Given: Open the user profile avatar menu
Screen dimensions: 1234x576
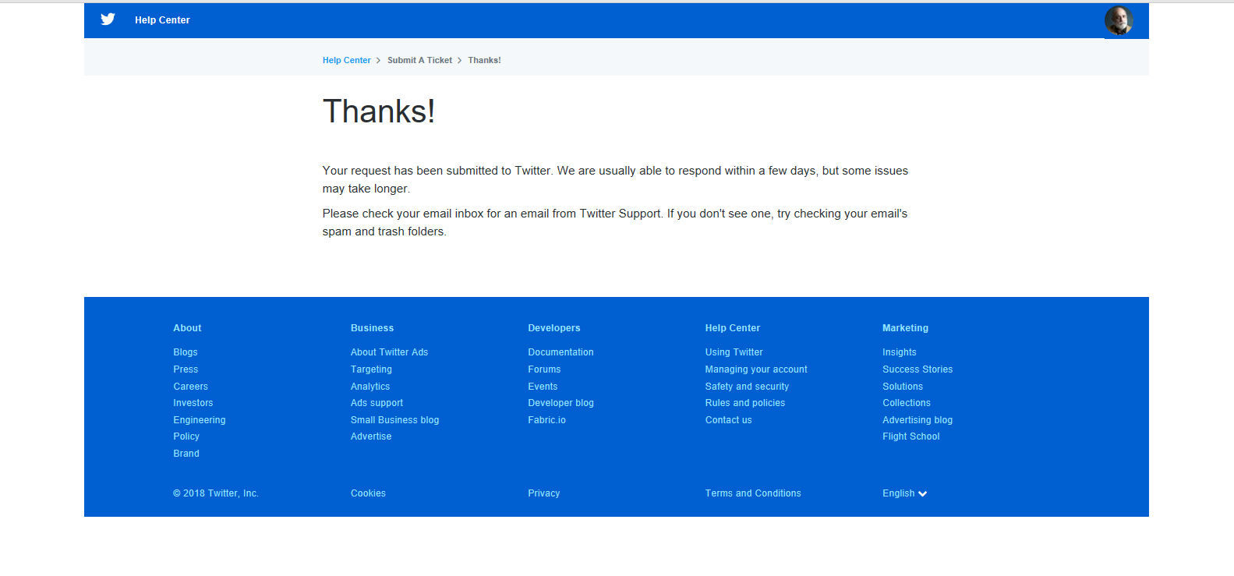Looking at the screenshot, I should coord(1119,20).
